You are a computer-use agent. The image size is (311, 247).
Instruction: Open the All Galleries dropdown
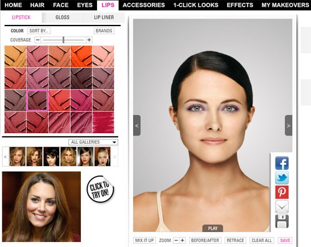93,142
